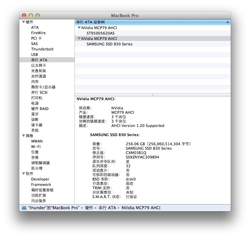Screen dimensions: 250x238
Task: Zoom the window with the green button
Action: click(38, 16)
